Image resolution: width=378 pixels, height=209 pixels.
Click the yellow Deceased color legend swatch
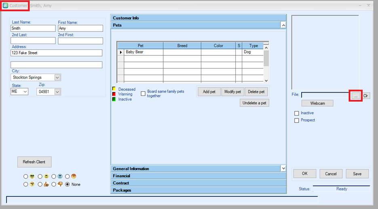(x=114, y=89)
